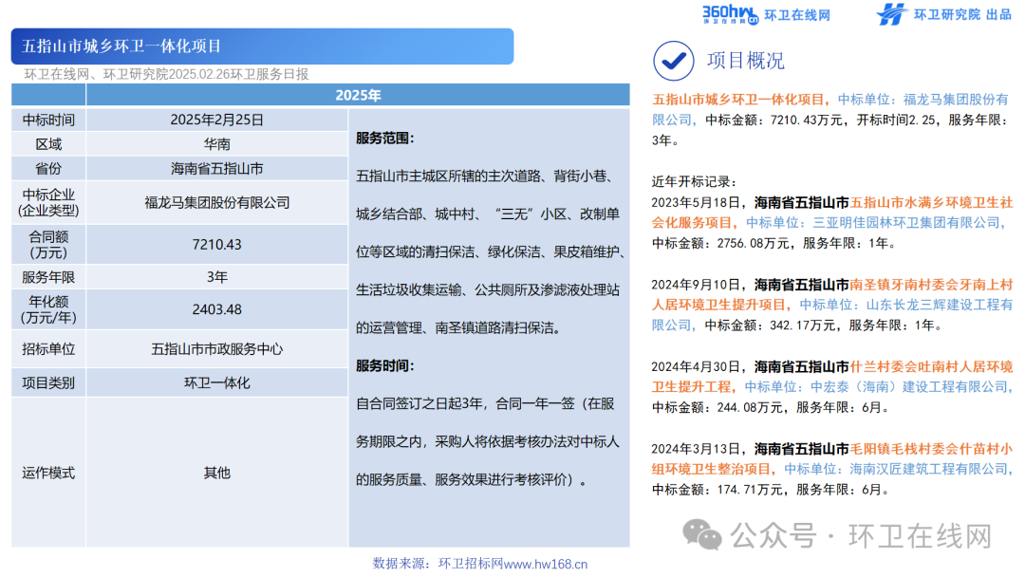Click the 2024年3月13日 record entry
Image resolution: width=1025 pixels, height=577 pixels.
(x=831, y=469)
